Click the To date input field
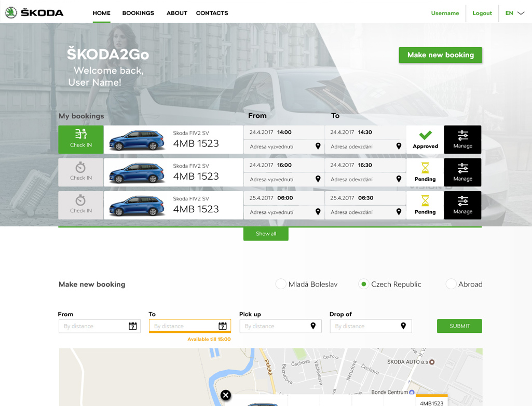532x406 pixels. [190, 326]
